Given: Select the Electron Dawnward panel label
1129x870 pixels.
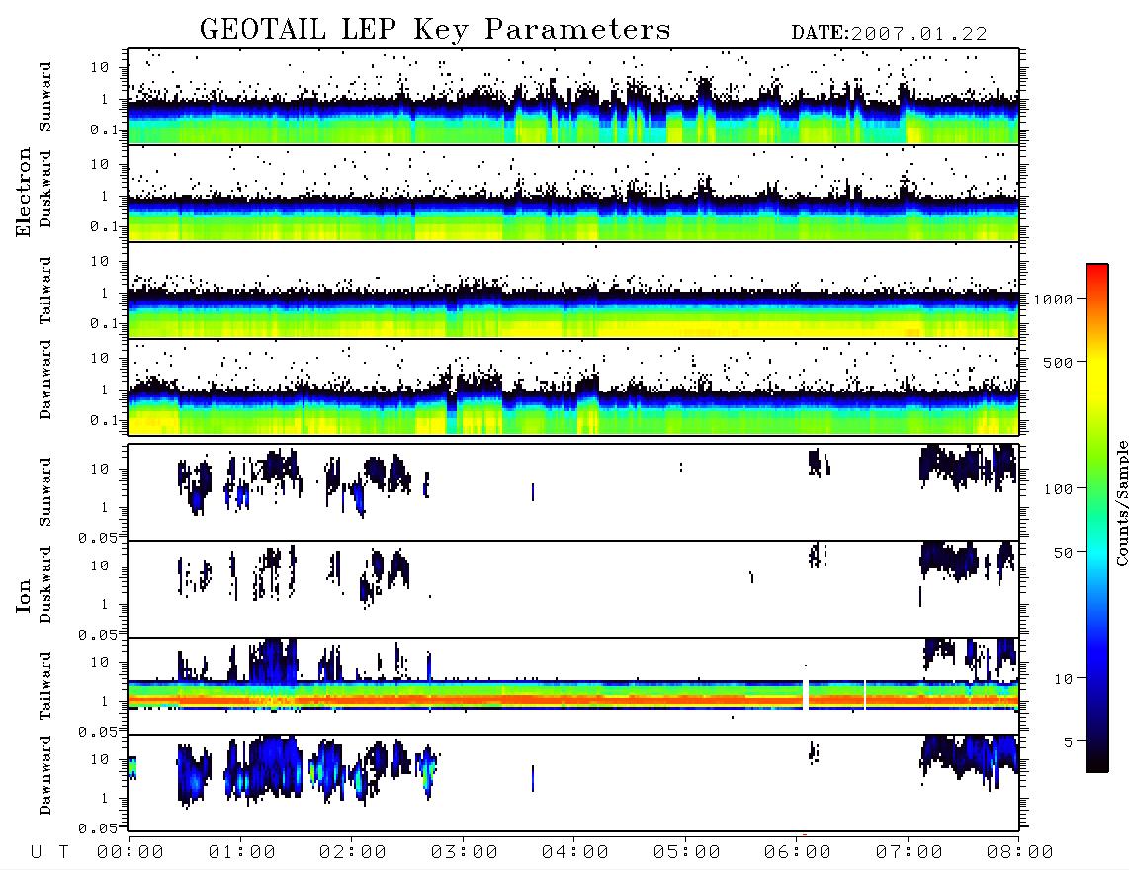Looking at the screenshot, I should click(x=45, y=380).
